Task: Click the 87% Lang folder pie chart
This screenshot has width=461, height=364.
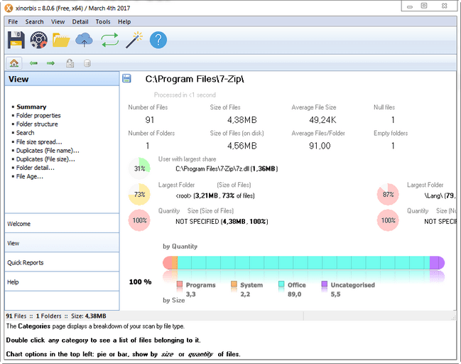Action: (x=388, y=194)
